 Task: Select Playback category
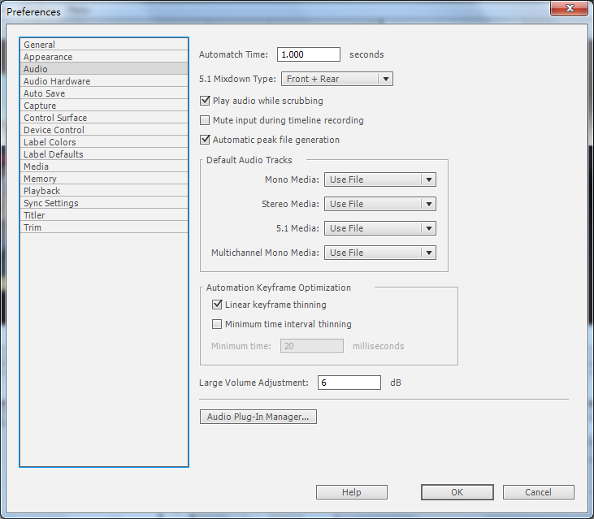click(x=104, y=190)
